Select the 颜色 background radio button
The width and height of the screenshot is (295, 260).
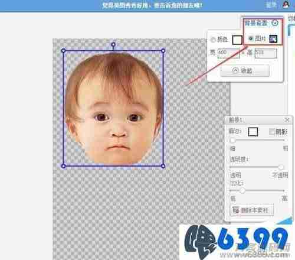point(213,40)
